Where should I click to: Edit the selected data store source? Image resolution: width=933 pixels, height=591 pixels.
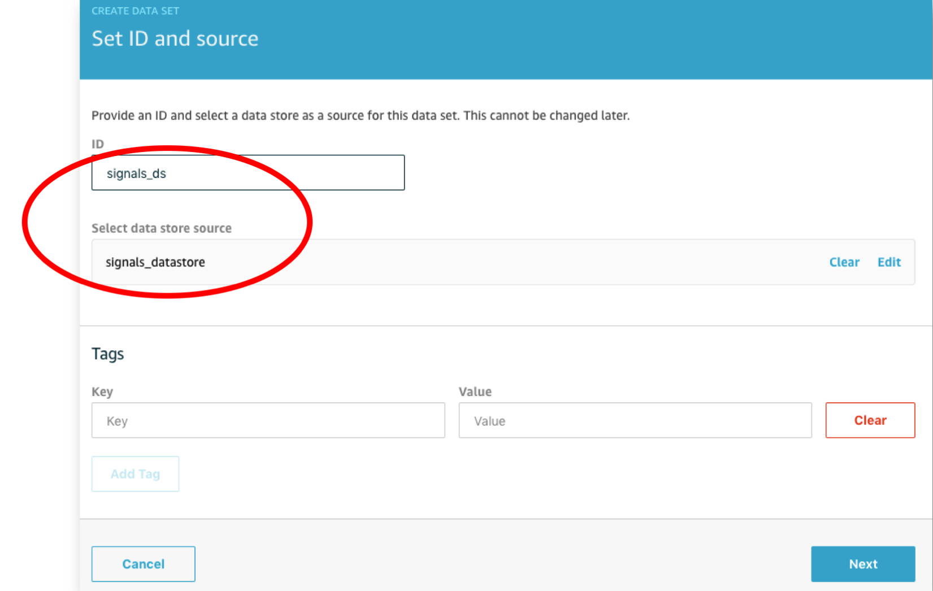click(888, 262)
